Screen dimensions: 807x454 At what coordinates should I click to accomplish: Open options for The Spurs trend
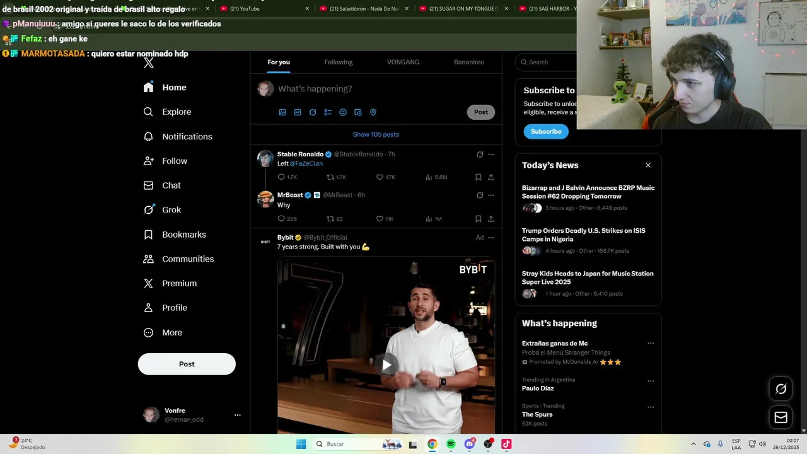pos(651,407)
